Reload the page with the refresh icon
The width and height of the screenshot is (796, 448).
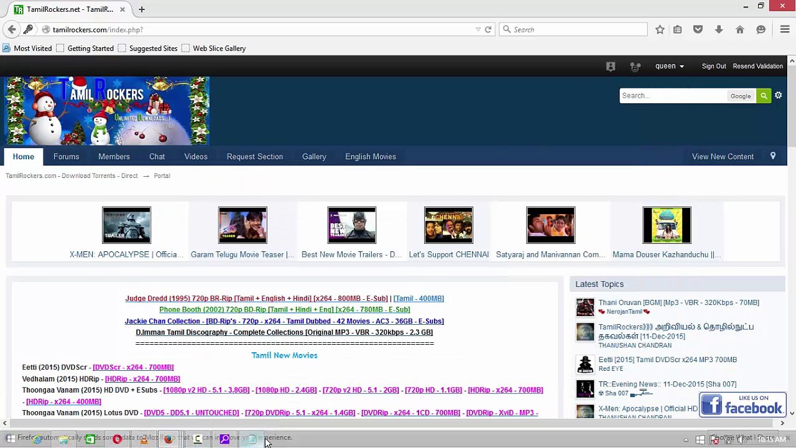(488, 29)
